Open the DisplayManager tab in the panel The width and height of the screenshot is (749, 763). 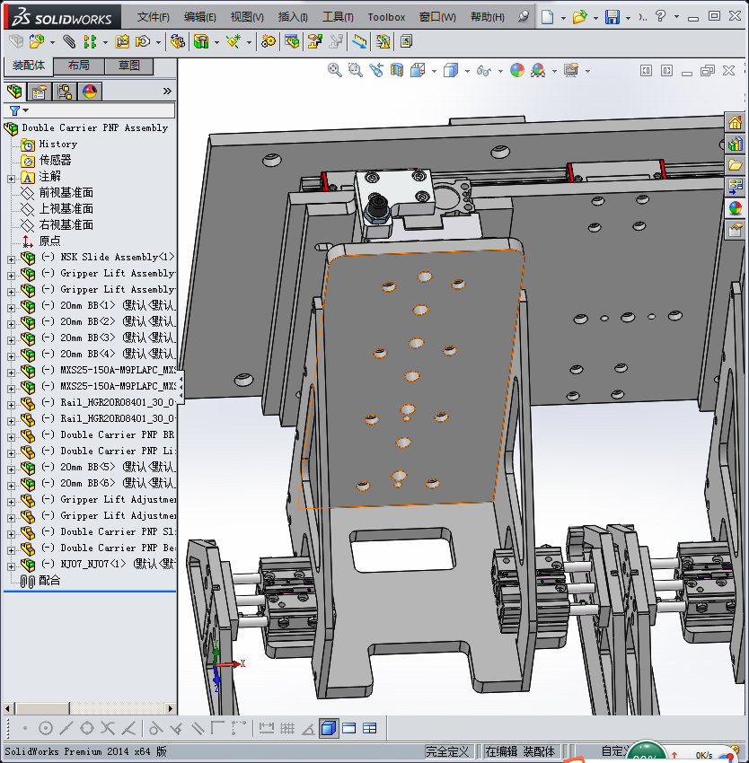coord(90,91)
